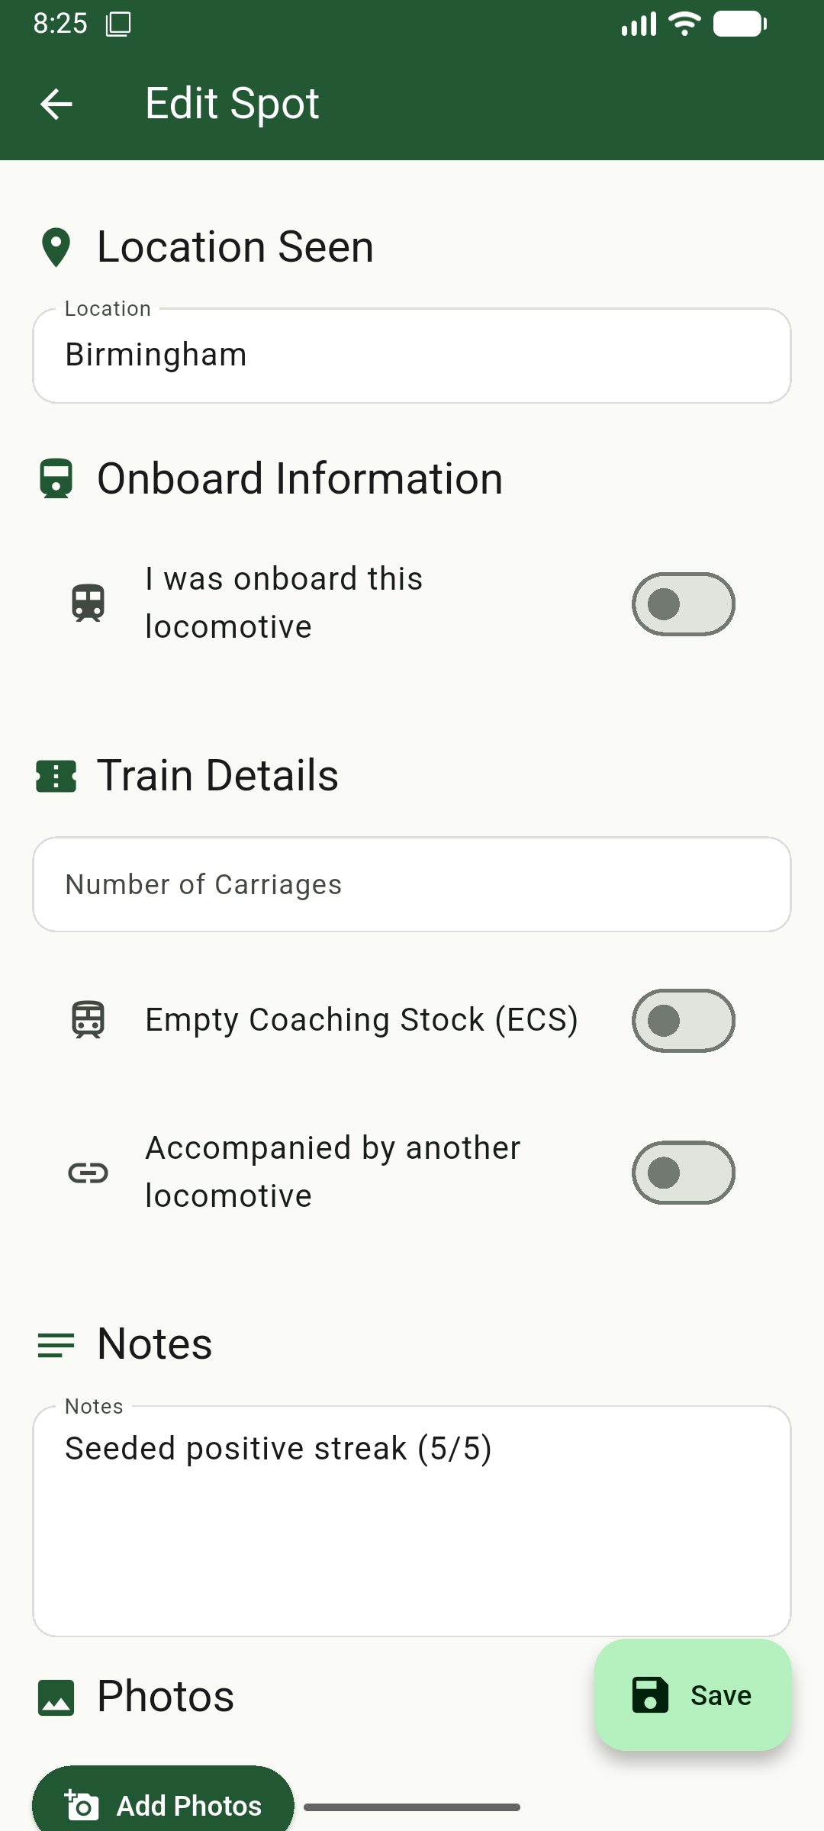The width and height of the screenshot is (824, 1831).
Task: Toggle Empty Coaching Stock (ECS) switch
Action: pyautogui.click(x=683, y=1021)
